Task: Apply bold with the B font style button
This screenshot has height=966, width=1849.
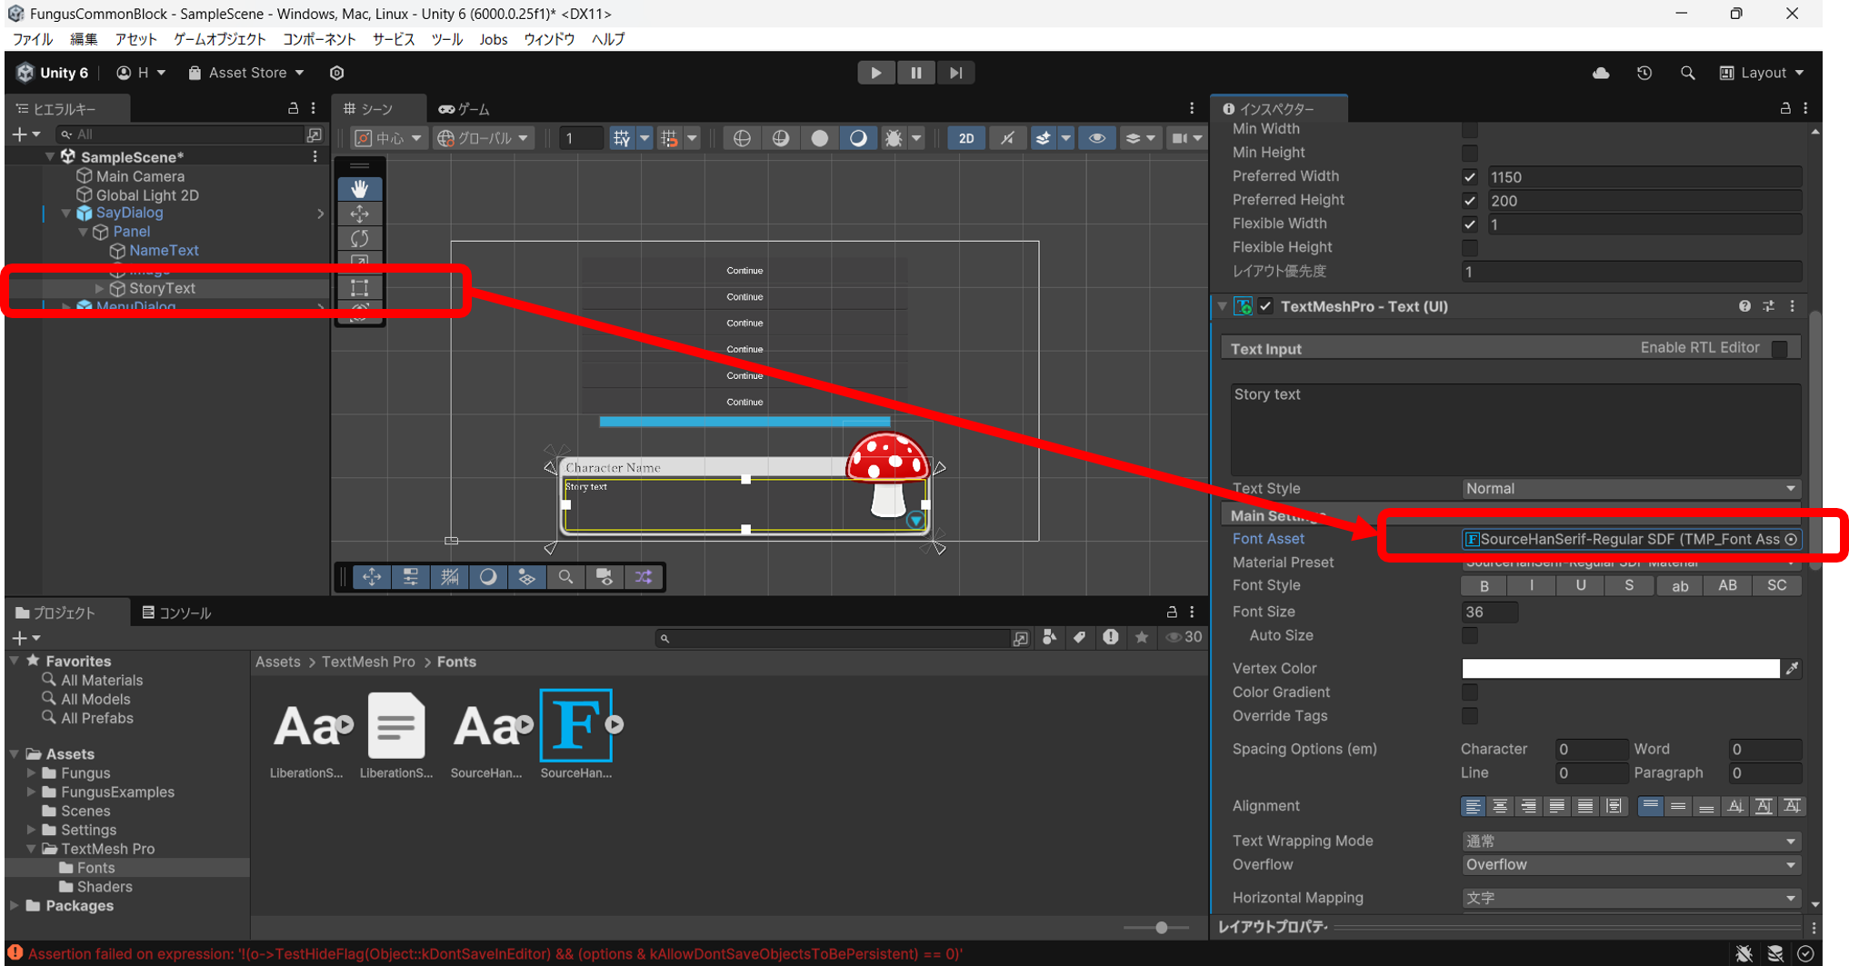Action: click(x=1484, y=585)
